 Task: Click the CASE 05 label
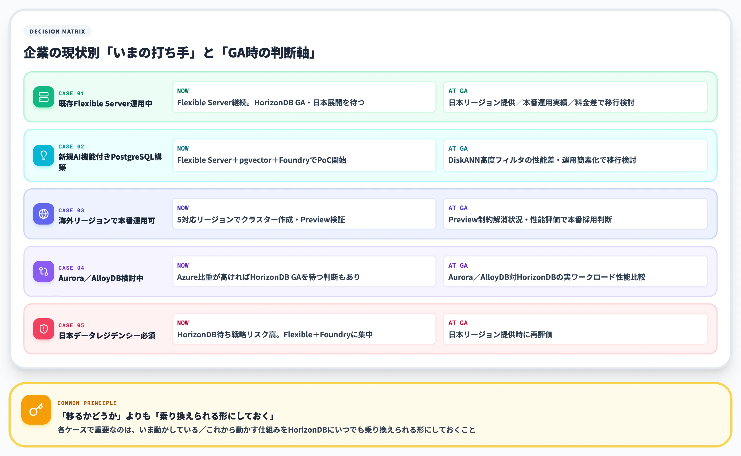[x=71, y=325]
